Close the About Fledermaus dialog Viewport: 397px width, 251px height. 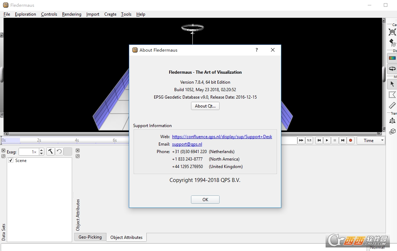[x=273, y=50]
